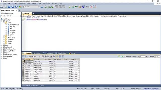Click the First row number field
The image size is (161, 90).
click(142, 57)
